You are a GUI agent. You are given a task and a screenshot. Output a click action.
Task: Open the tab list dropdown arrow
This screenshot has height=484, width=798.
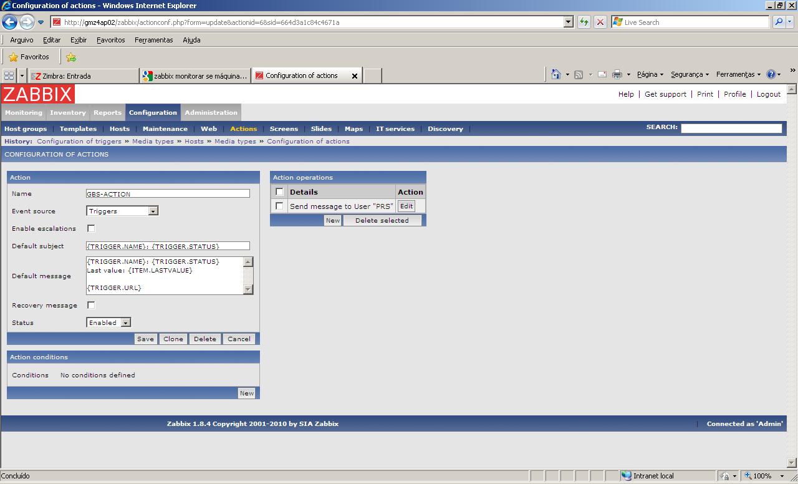pos(22,75)
